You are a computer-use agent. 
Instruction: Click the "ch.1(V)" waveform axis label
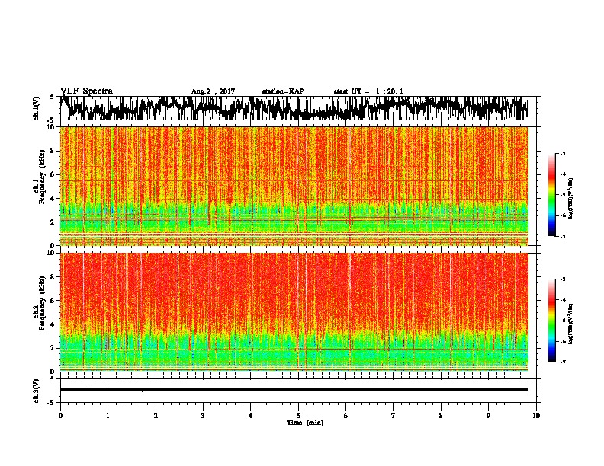(37, 108)
